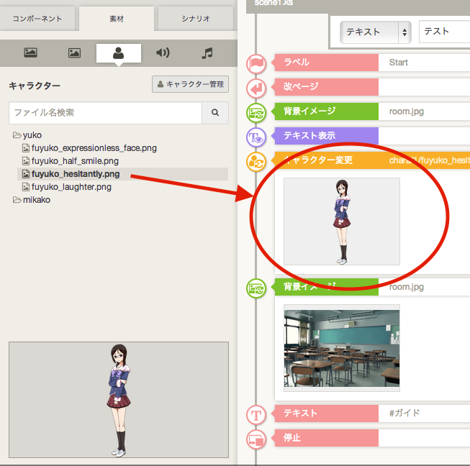Select fuyuko_laughter.png in the file list
The width and height of the screenshot is (470, 466).
(71, 187)
